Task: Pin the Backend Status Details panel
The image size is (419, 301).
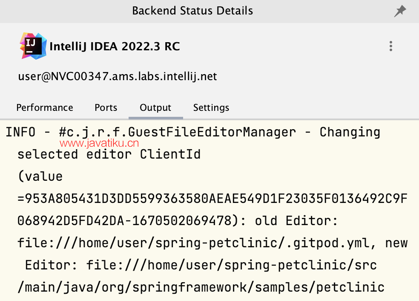Action: 400,11
